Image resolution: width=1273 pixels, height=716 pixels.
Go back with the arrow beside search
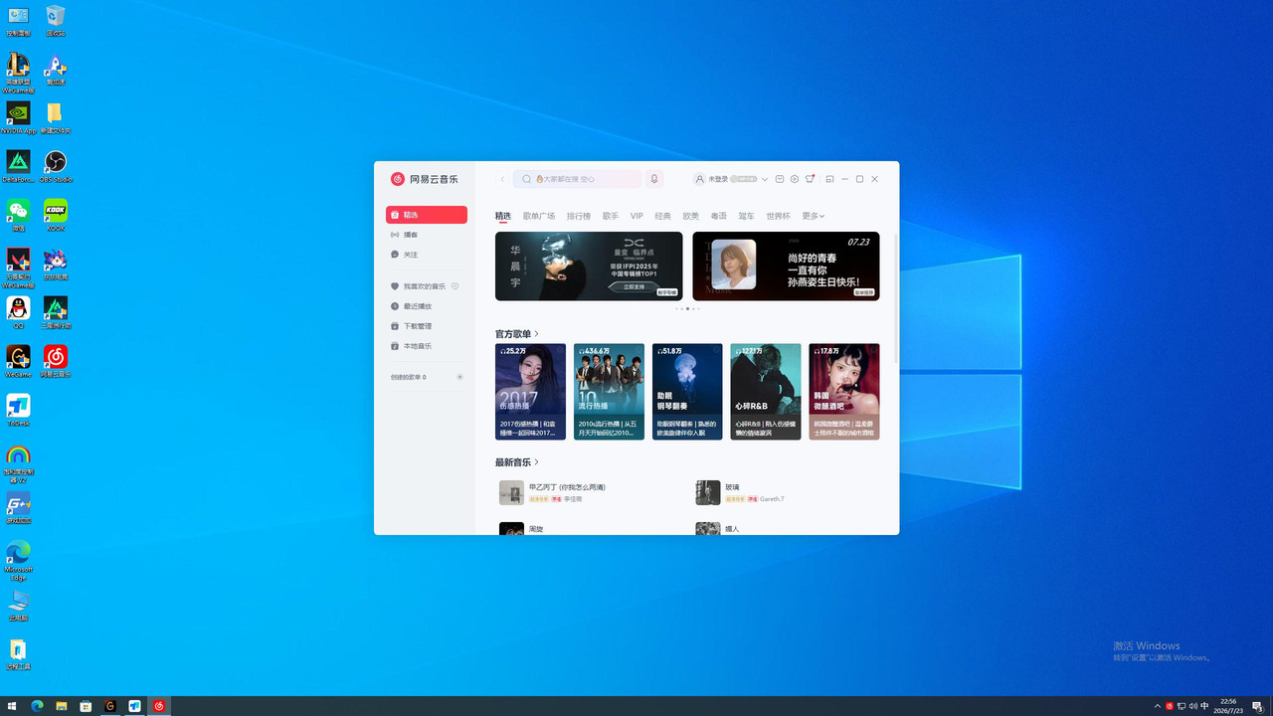tap(502, 179)
